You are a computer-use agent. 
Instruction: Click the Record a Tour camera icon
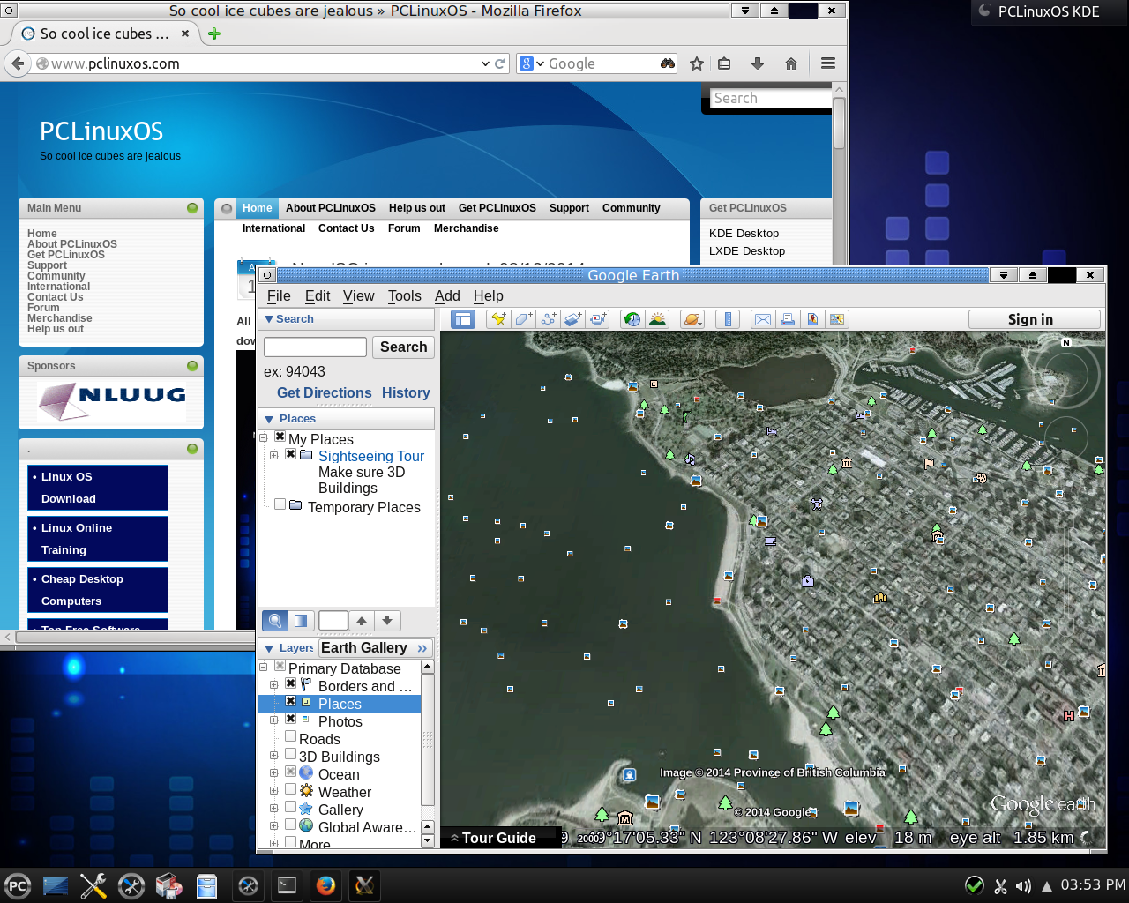pyautogui.click(x=598, y=319)
